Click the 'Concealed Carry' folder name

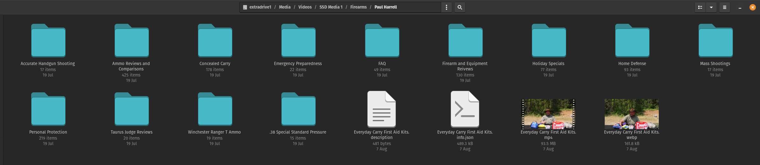tap(215, 63)
